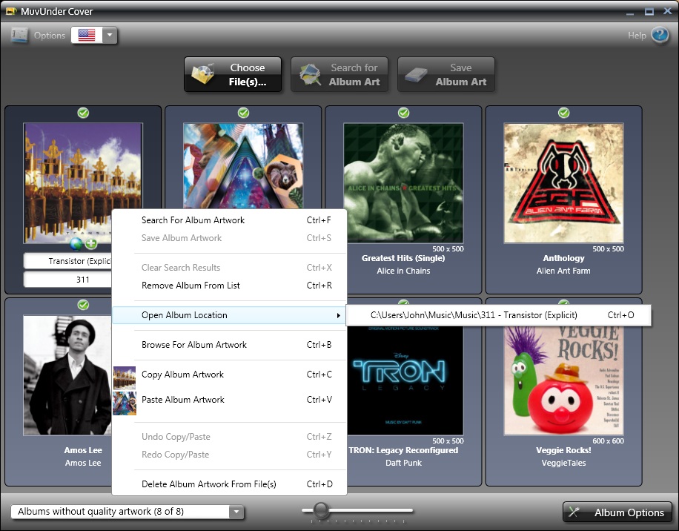This screenshot has height=531, width=679.
Task: Click the thumbnail size slider handle
Action: [x=321, y=509]
